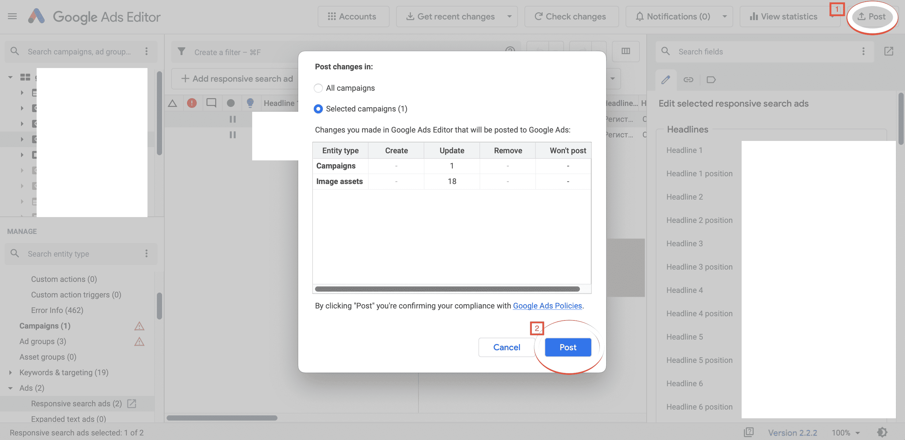Click Check changes button
The width and height of the screenshot is (905, 440).
571,17
